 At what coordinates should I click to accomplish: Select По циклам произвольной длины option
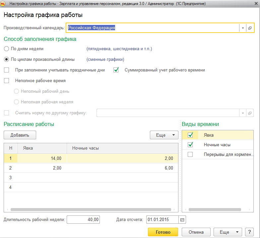tap(6, 59)
